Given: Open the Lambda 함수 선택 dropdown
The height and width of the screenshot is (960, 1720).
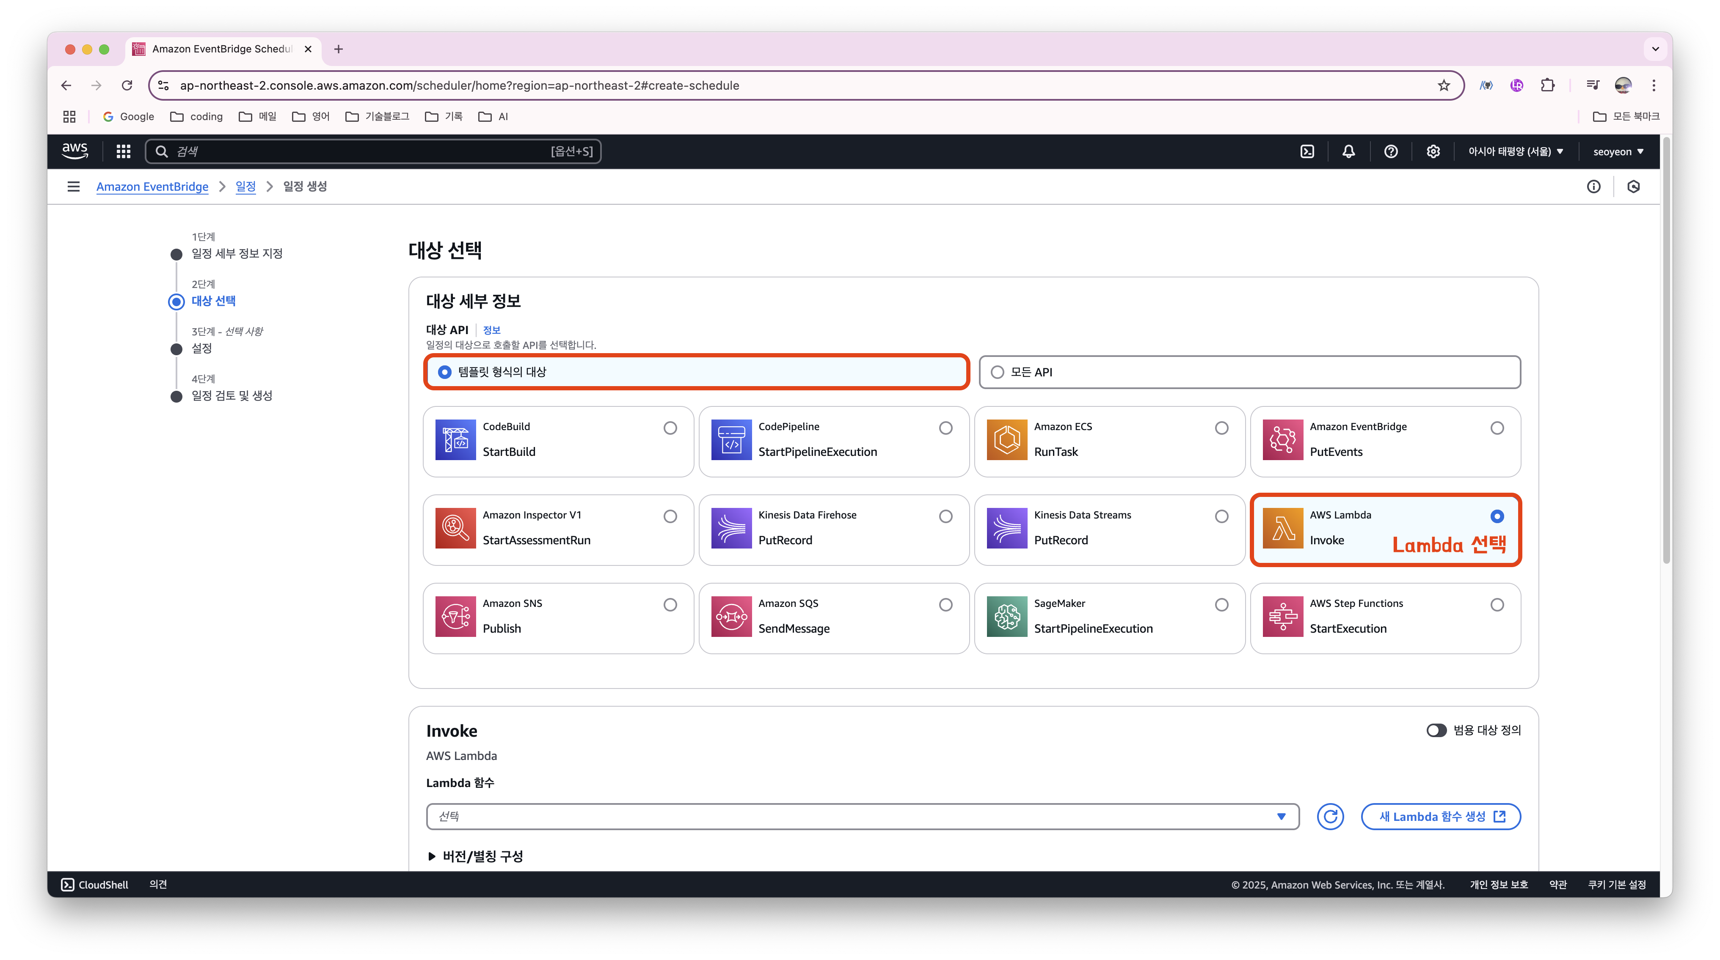Looking at the screenshot, I should tap(862, 817).
